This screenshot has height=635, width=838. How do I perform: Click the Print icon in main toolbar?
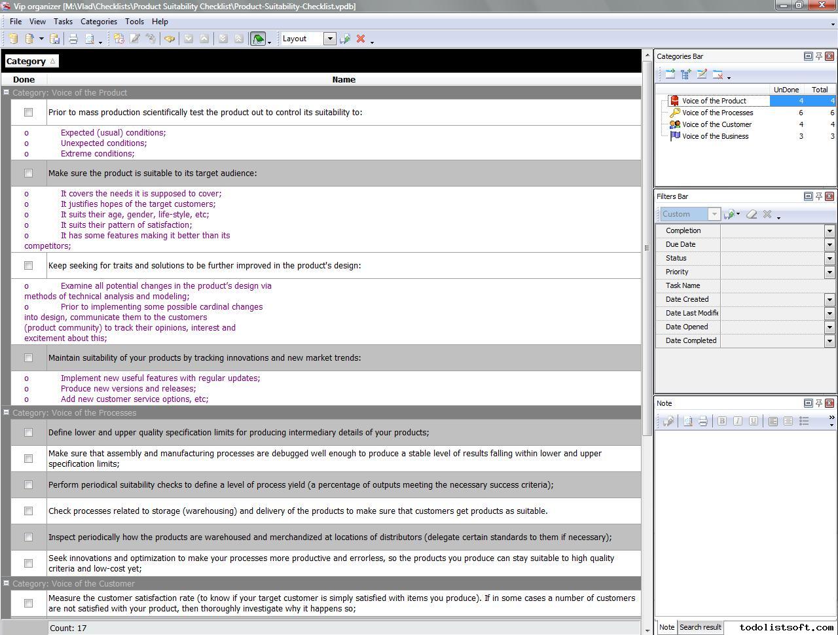coord(73,39)
